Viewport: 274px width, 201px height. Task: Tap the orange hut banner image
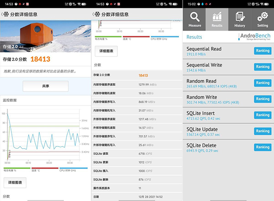(x=46, y=37)
